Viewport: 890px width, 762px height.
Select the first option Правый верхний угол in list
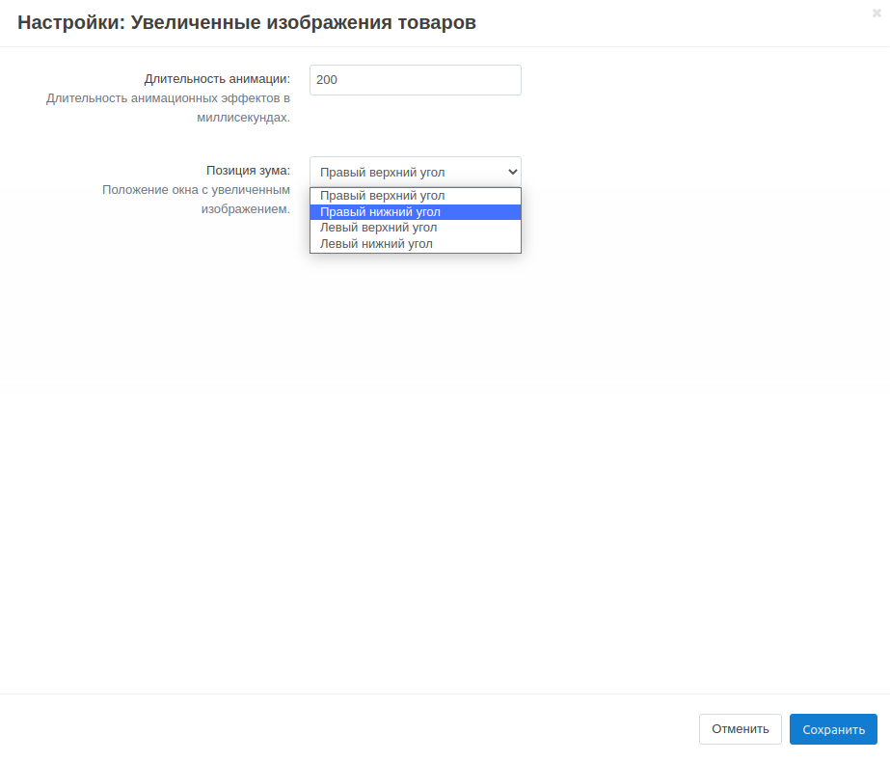pos(382,196)
